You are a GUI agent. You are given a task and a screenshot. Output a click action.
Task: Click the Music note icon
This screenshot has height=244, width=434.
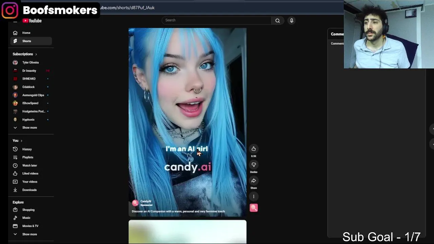point(15,218)
